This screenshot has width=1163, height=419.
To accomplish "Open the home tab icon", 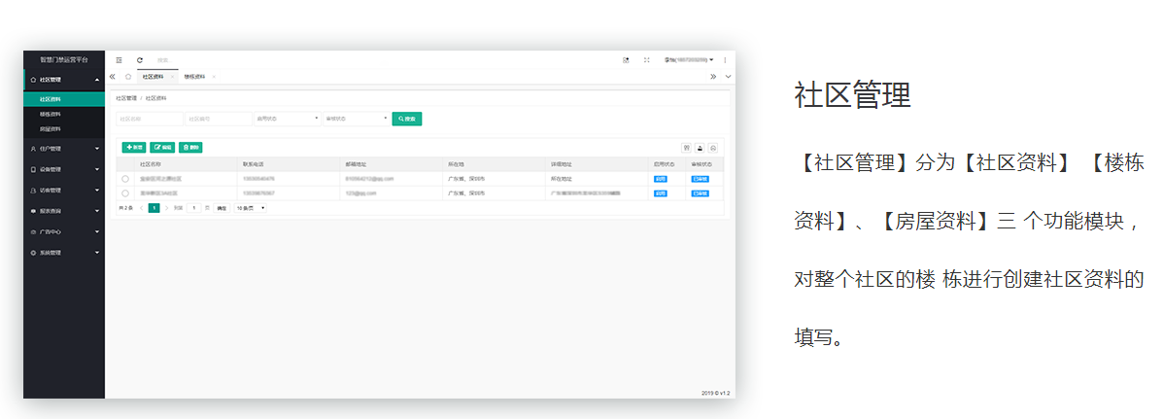I will [127, 77].
